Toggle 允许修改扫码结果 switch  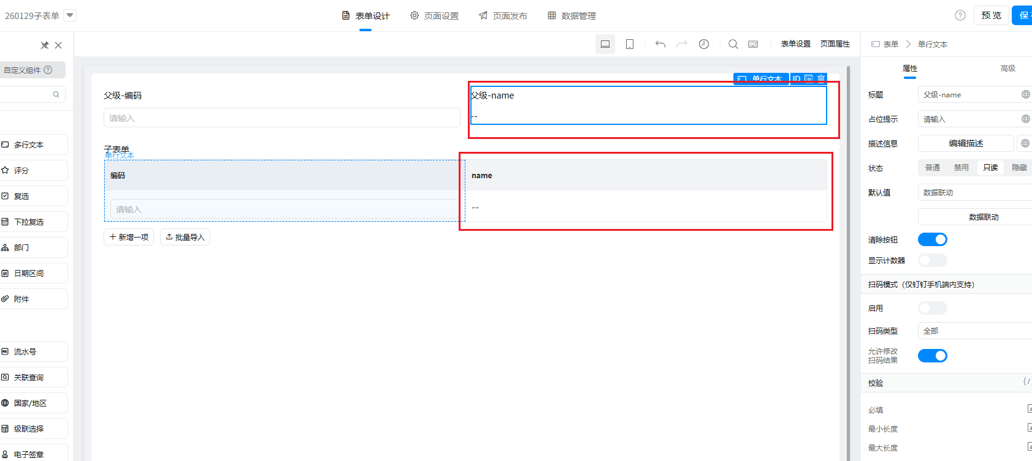tap(932, 356)
